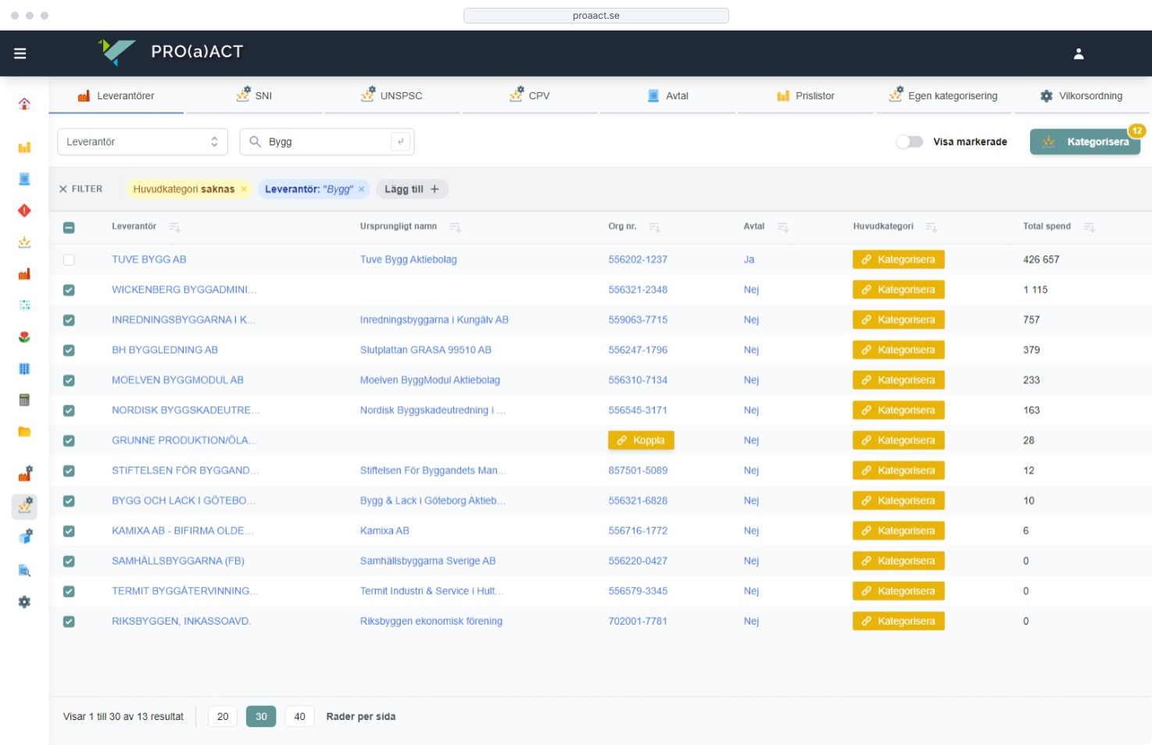The image size is (1152, 745).
Task: Open the blue grid table sidebar icon
Action: tap(24, 369)
